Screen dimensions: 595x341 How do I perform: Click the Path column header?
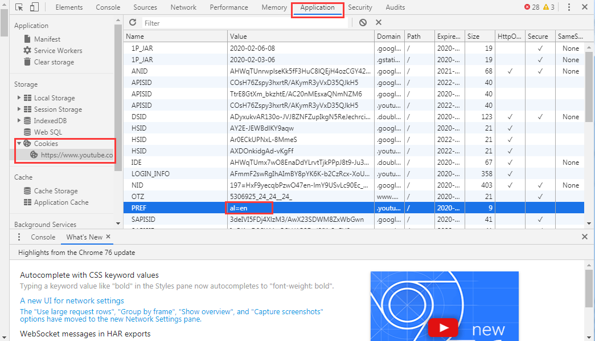(x=419, y=36)
